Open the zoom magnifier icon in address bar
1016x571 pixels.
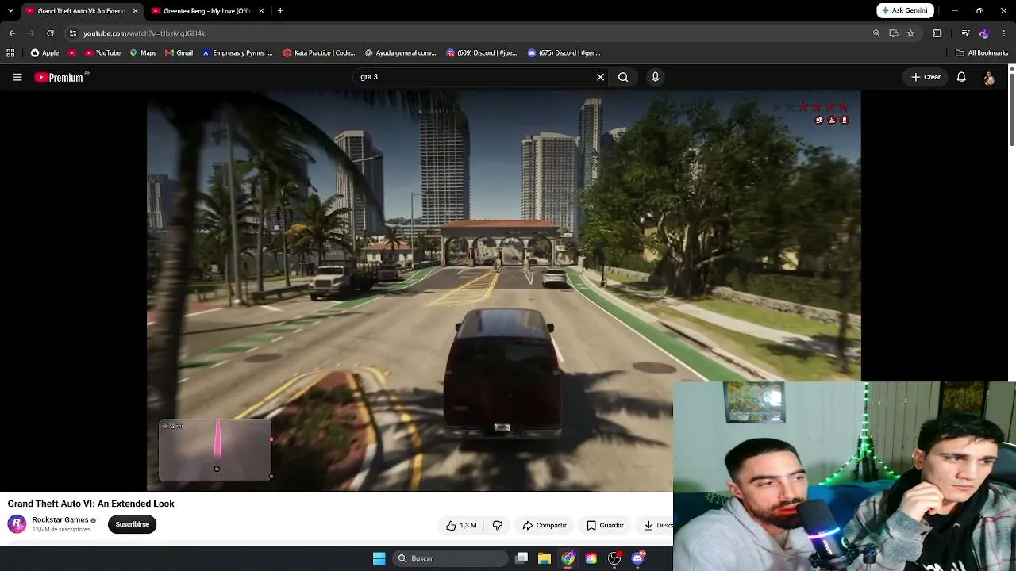click(876, 33)
